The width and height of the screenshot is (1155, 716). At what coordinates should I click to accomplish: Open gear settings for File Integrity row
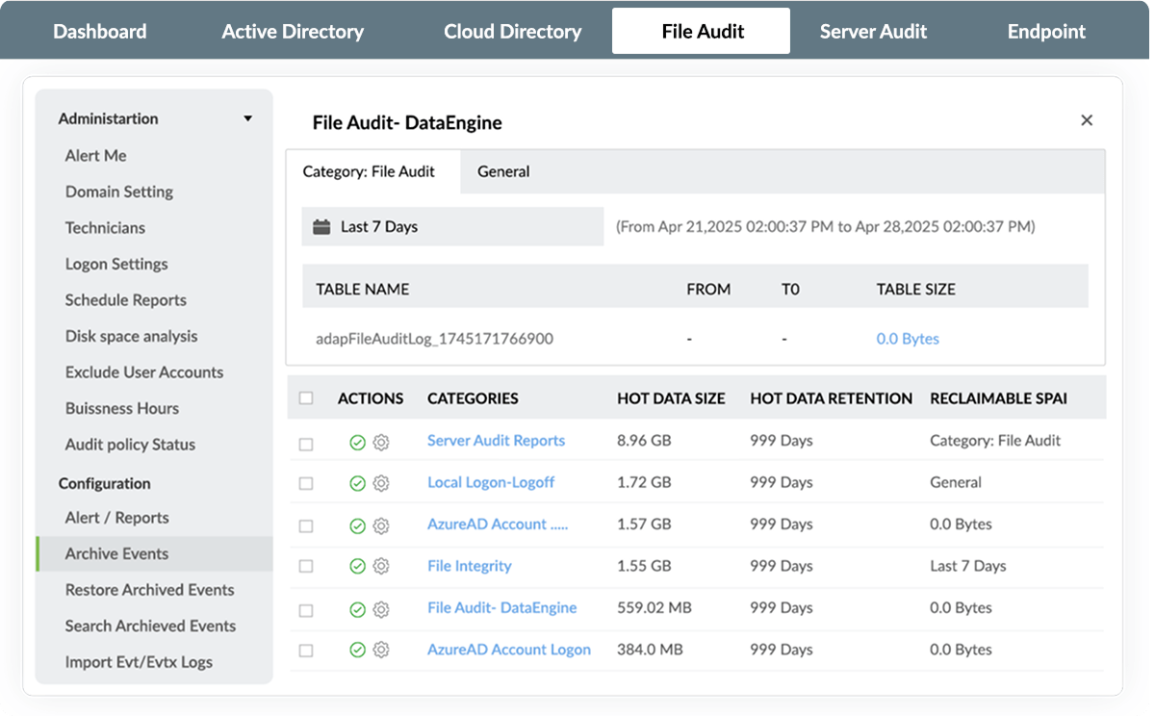[x=381, y=567]
